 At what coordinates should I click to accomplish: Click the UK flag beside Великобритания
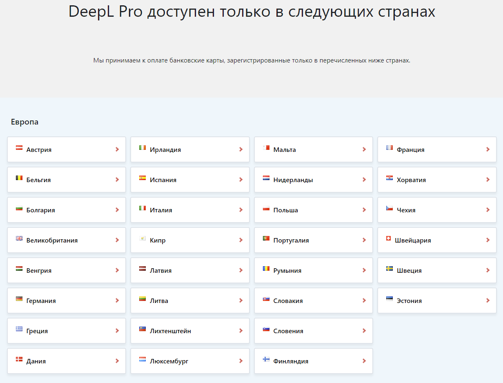coord(19,238)
